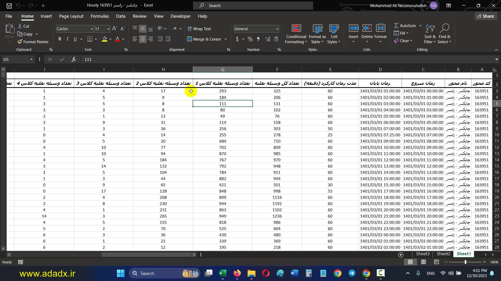501x281 pixels.
Task: Click the Insert Function fx icon
Action: point(74,59)
